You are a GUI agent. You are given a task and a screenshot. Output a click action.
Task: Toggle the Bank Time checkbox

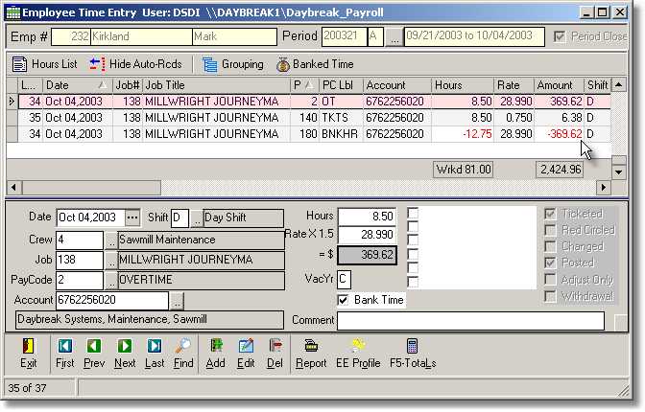click(343, 300)
